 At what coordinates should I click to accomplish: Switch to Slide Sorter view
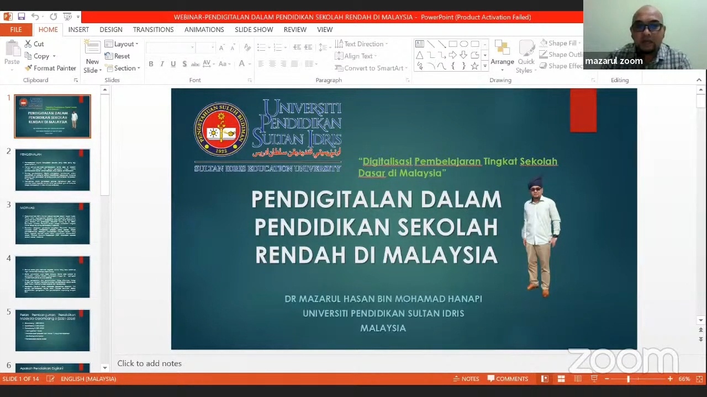[561, 379]
